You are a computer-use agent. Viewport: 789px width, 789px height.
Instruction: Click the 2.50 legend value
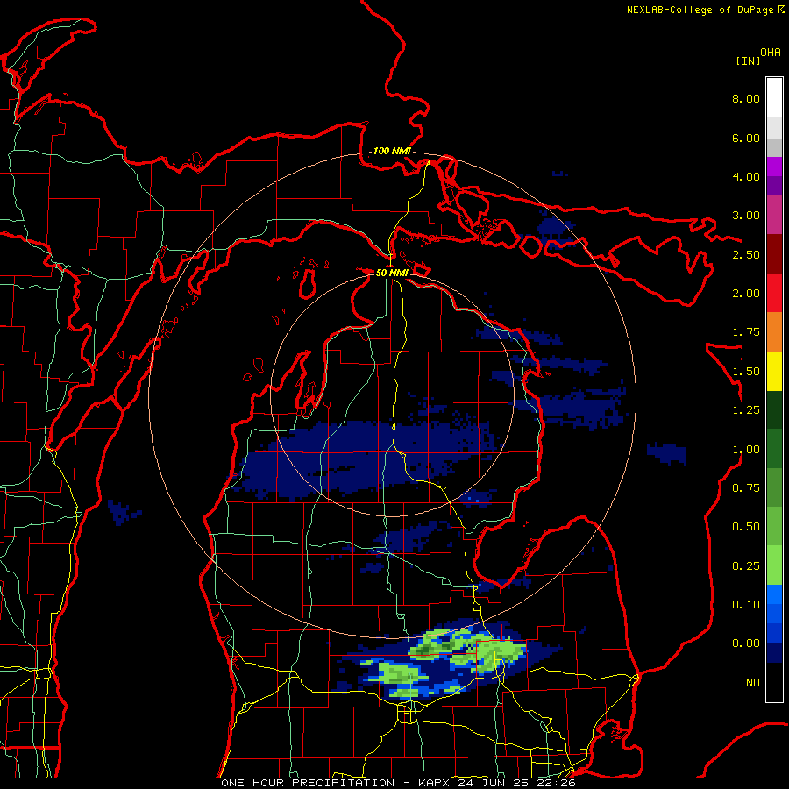coord(746,254)
